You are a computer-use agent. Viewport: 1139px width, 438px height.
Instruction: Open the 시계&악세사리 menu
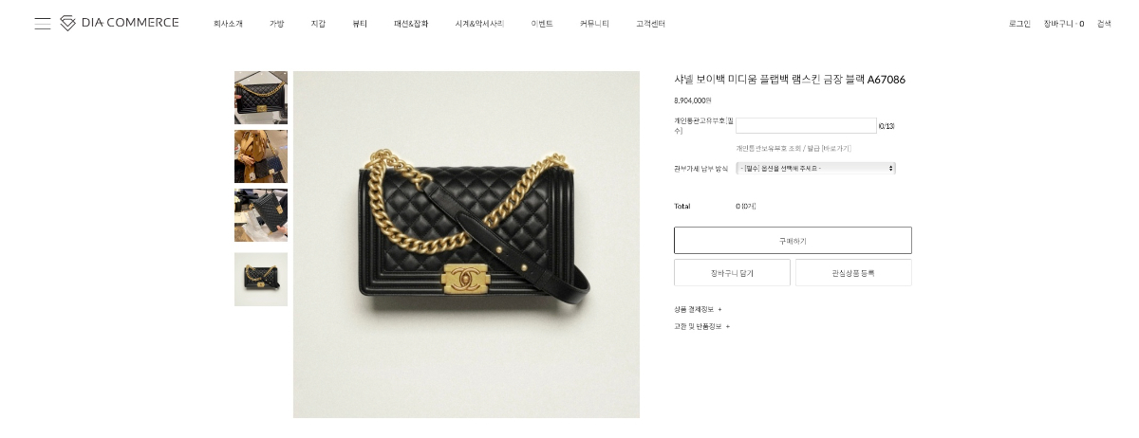pyautogui.click(x=479, y=24)
